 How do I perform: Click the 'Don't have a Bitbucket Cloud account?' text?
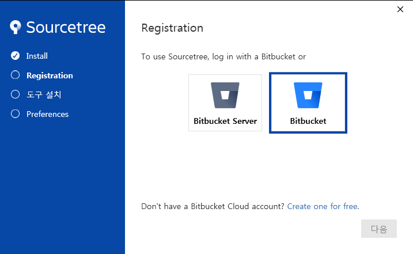pos(213,206)
